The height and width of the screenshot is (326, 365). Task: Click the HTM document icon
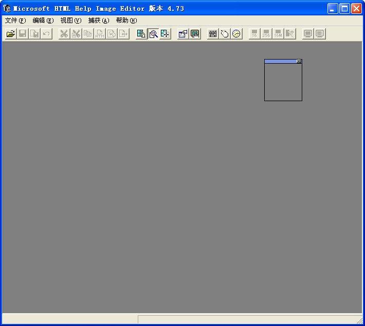[x=100, y=34]
